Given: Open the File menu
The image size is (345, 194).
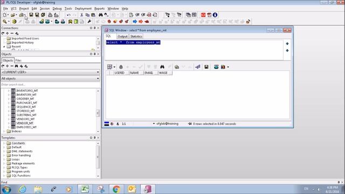Looking at the screenshot, I should [5, 9].
